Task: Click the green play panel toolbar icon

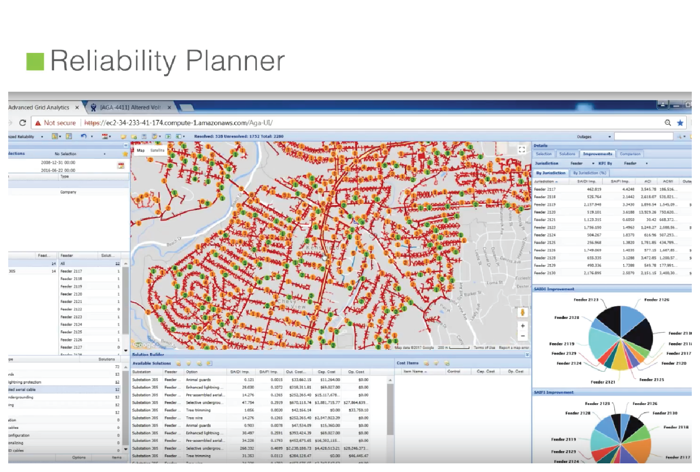Action: point(168,136)
